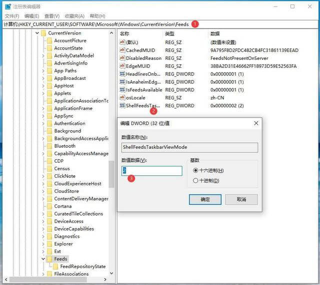Open the 收藏夹(A) menu
This screenshot has height=285, width=320.
coord(74,16)
